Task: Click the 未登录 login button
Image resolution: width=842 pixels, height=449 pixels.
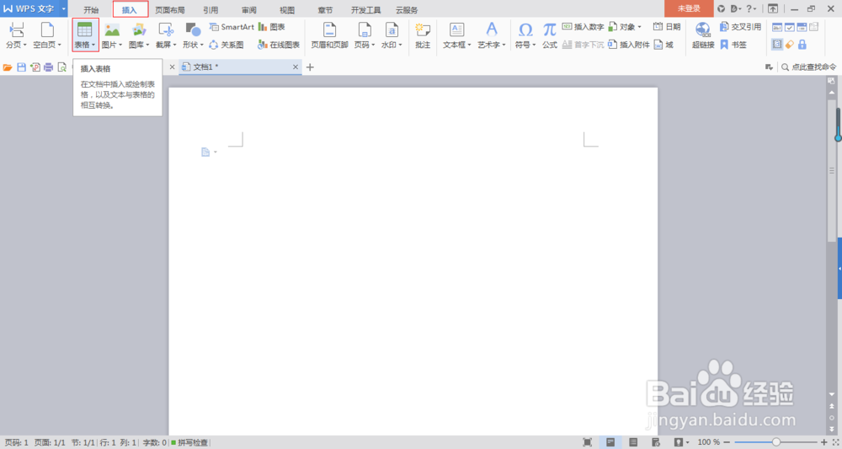Action: tap(689, 8)
